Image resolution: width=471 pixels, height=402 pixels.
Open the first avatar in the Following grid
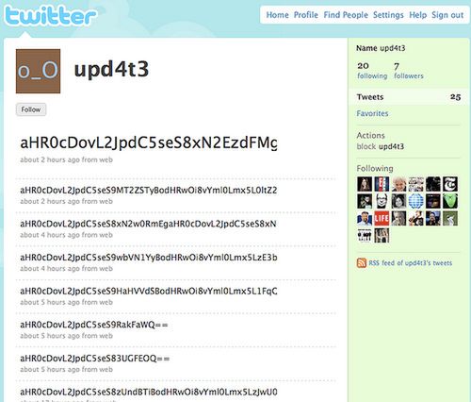tap(365, 184)
